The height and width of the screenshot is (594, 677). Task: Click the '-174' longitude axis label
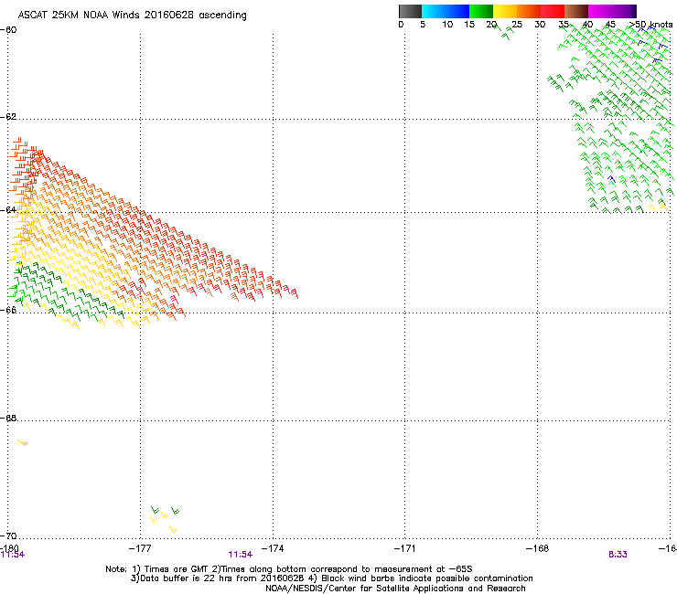point(273,548)
